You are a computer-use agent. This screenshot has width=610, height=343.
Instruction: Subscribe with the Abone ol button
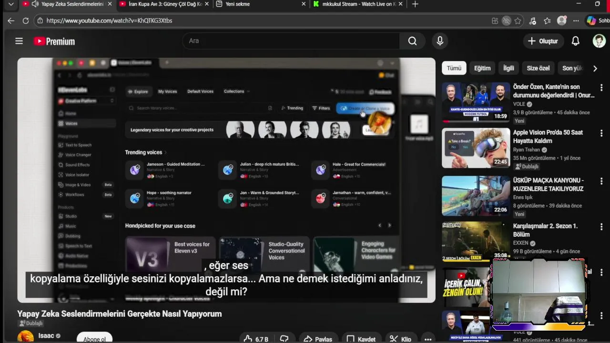coord(94,339)
